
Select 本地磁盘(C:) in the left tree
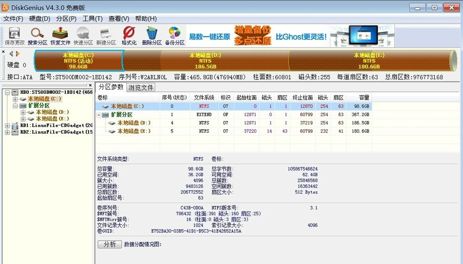pos(44,99)
